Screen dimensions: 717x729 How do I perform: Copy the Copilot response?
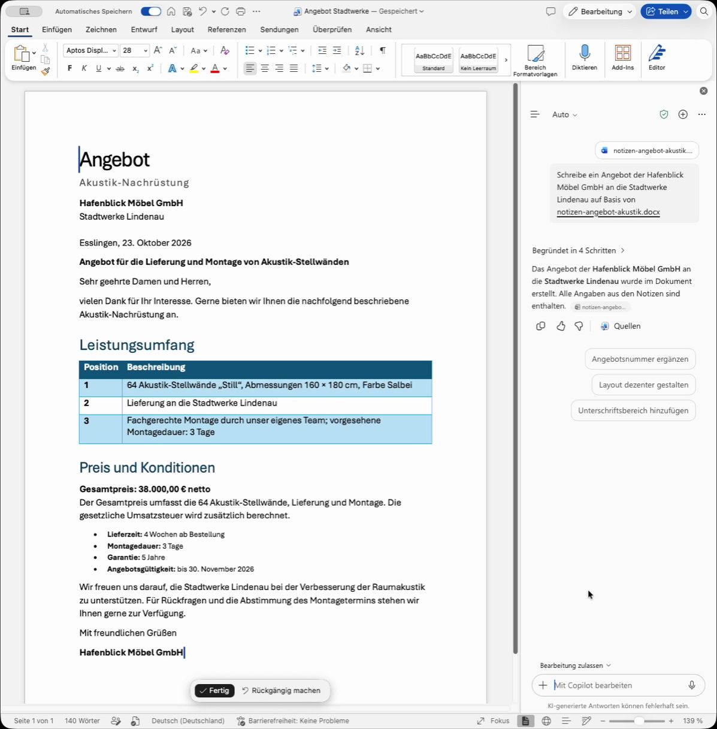click(x=541, y=326)
